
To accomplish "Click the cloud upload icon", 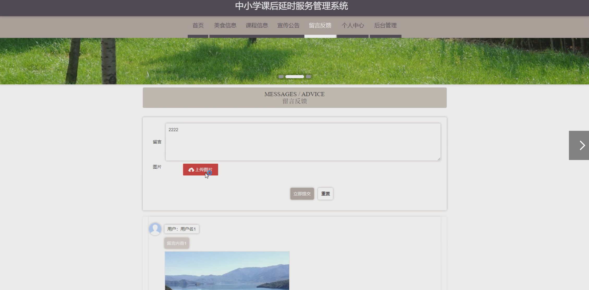I will (x=191, y=170).
